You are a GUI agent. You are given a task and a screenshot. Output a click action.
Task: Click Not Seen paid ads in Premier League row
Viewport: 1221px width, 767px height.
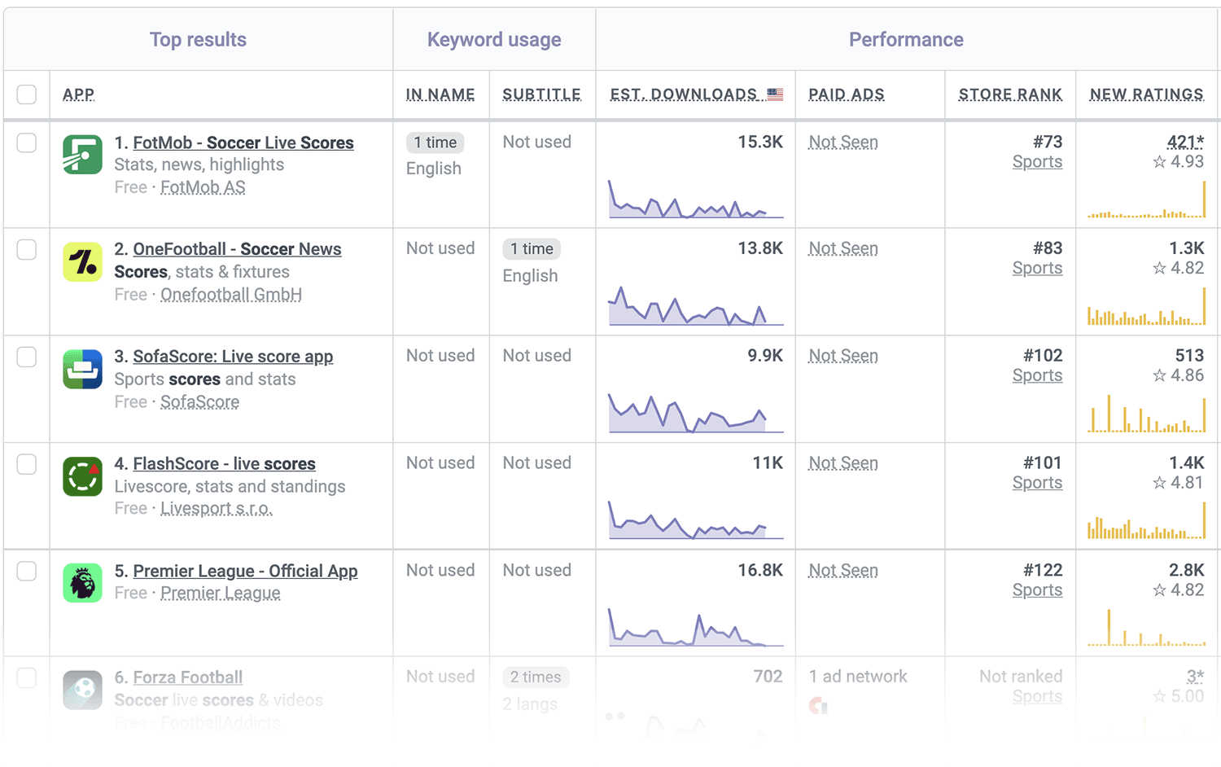point(843,571)
